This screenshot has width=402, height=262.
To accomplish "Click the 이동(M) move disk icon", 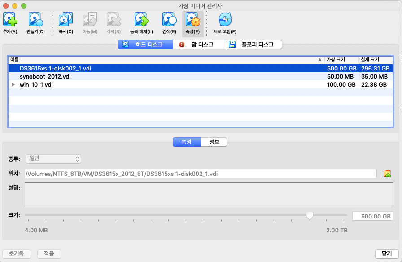I will pyautogui.click(x=90, y=20).
